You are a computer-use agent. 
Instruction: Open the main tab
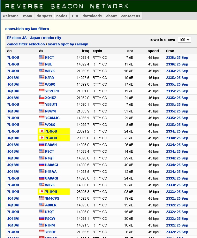click(27, 16)
